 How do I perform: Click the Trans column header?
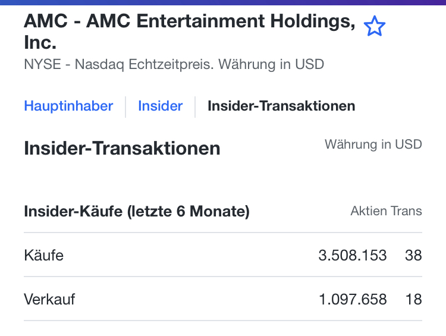click(407, 211)
